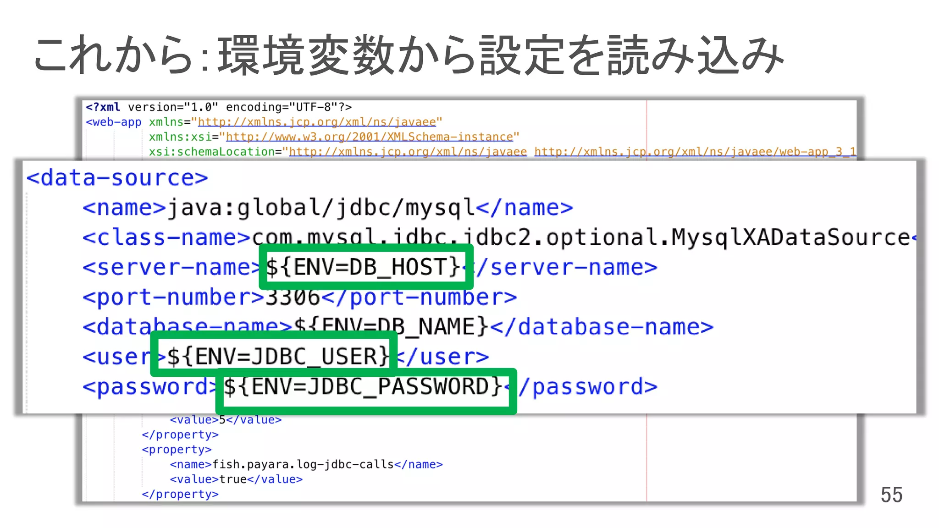Click java:global/jdbc/mysql name value
This screenshot has height=528, width=939.
321,208
